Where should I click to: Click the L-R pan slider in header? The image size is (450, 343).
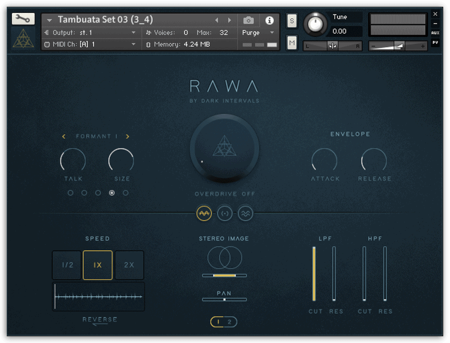[332, 46]
